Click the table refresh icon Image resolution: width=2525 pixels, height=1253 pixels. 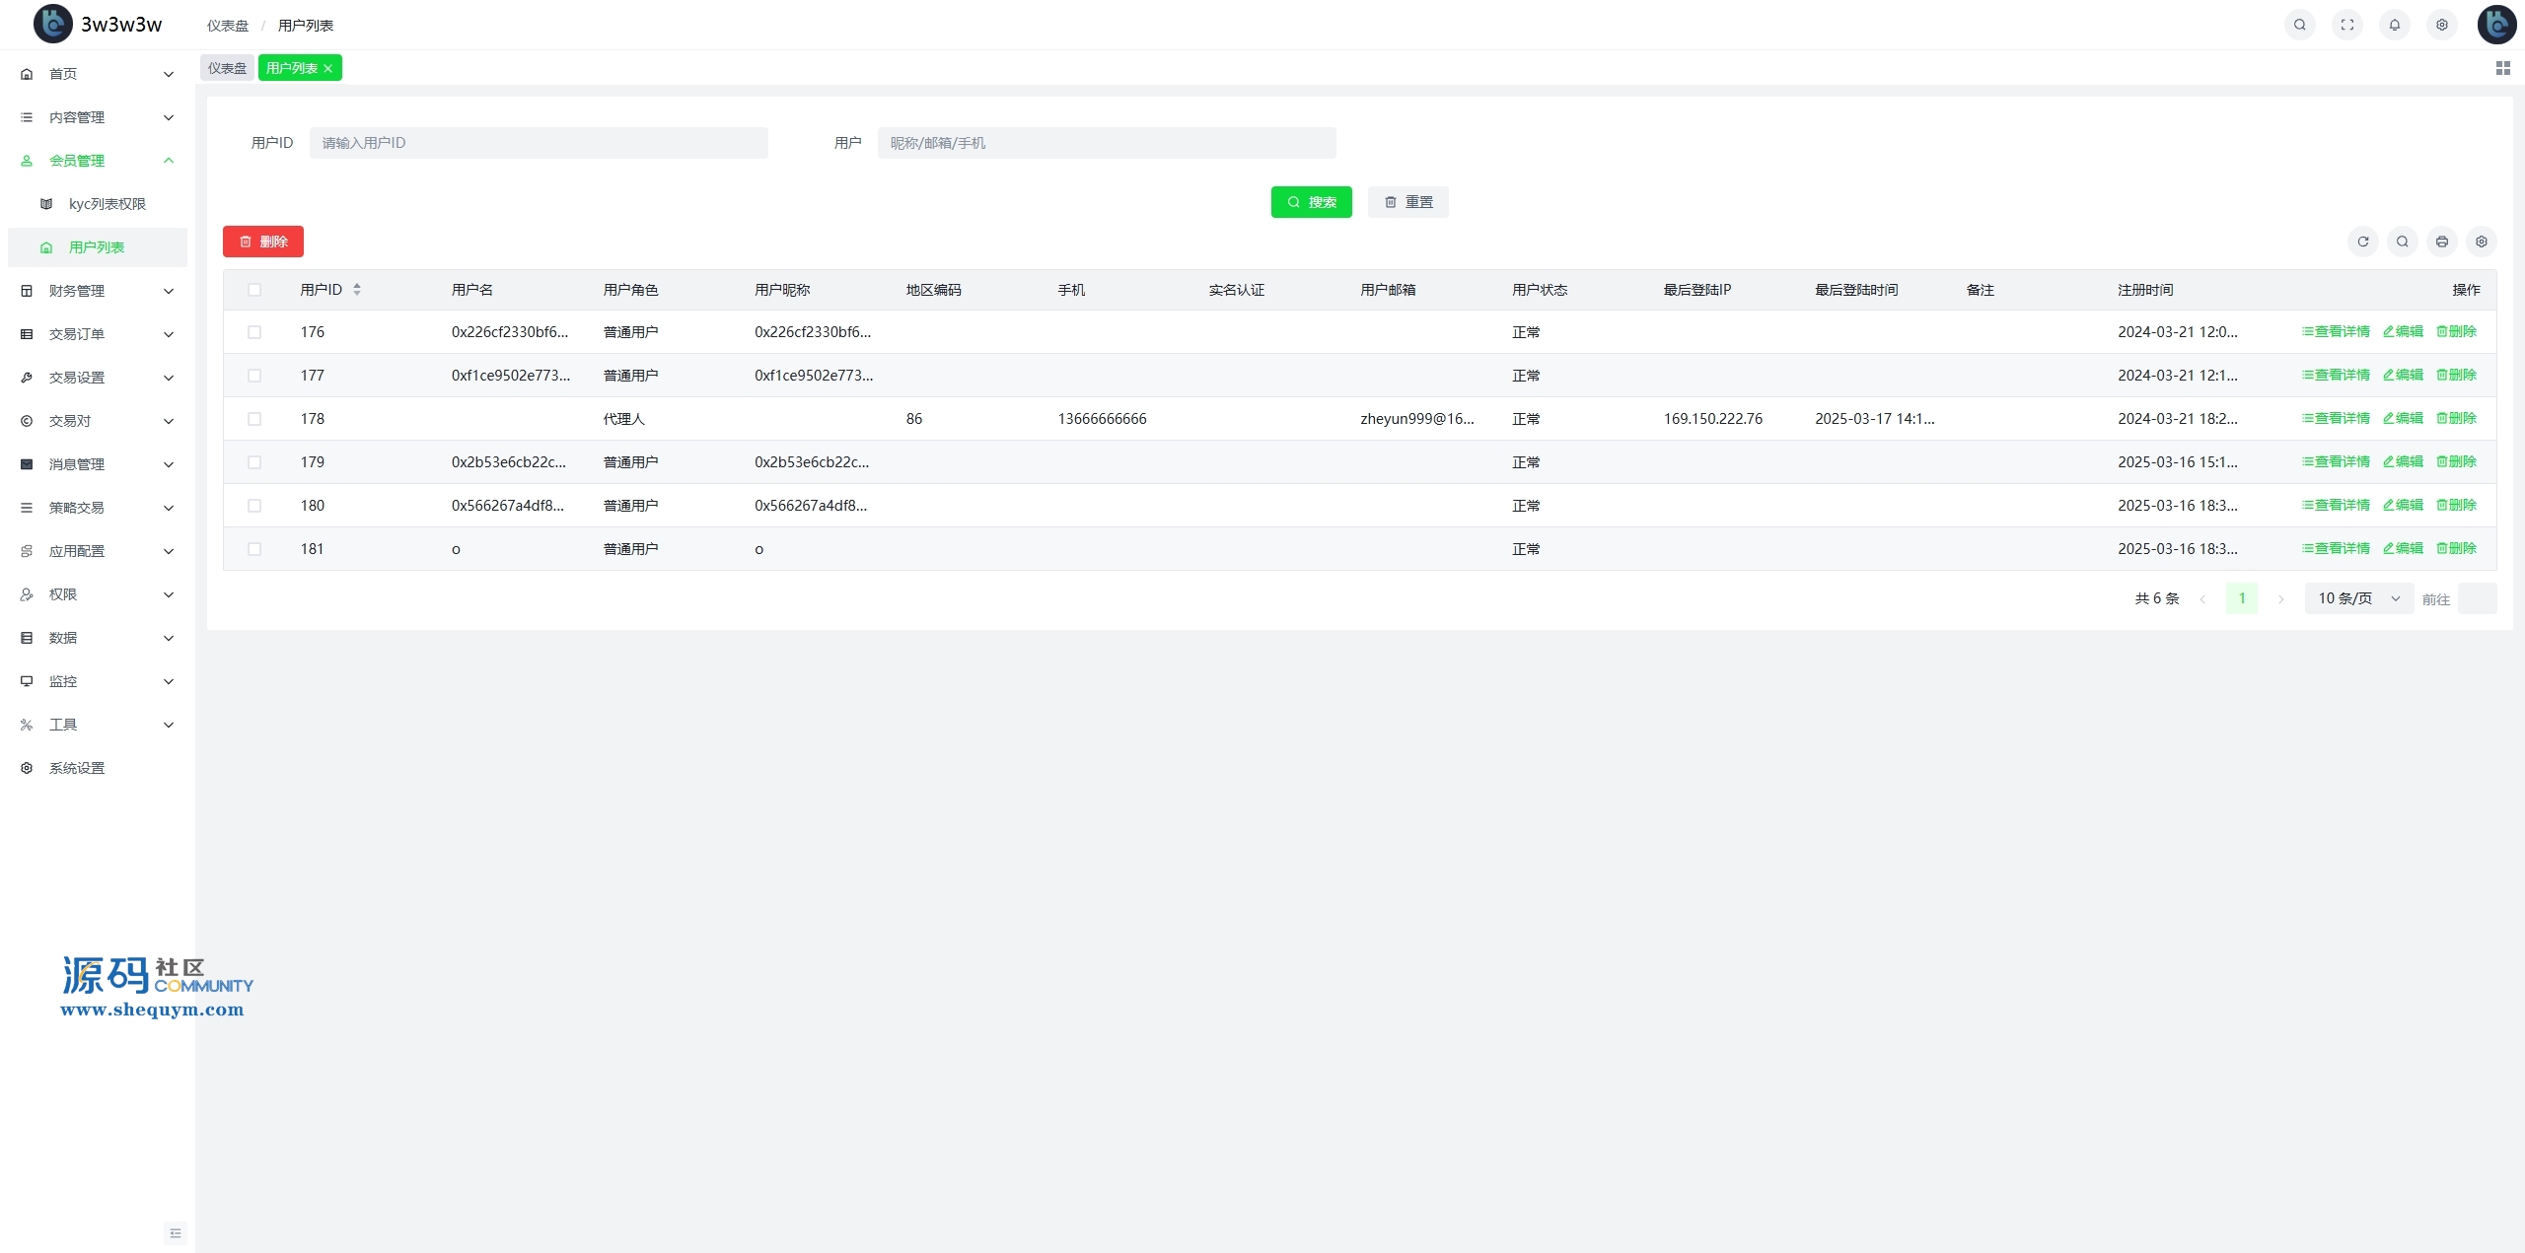[2362, 242]
